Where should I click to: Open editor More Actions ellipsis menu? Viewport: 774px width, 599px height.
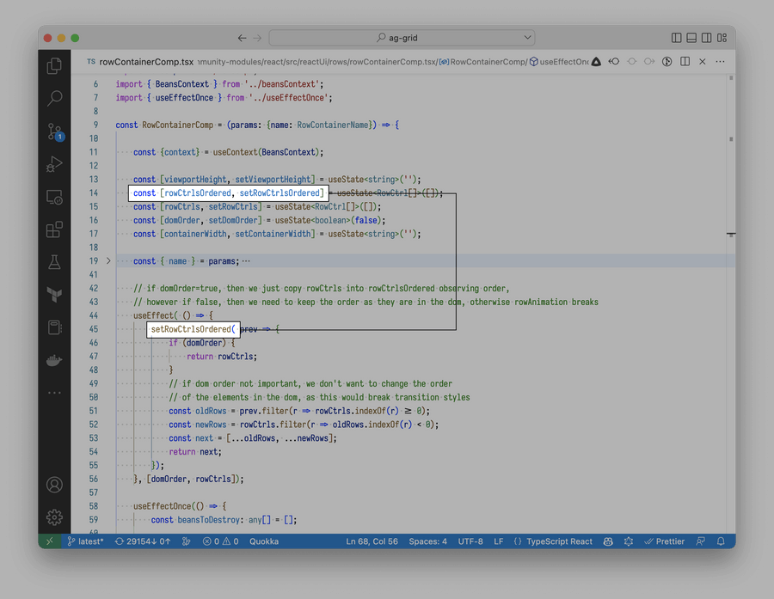click(720, 62)
